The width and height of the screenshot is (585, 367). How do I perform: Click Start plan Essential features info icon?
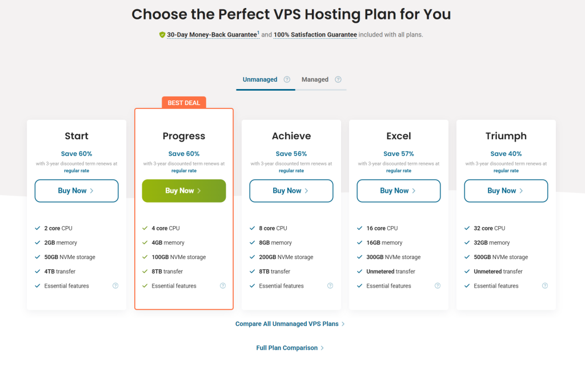click(x=115, y=286)
